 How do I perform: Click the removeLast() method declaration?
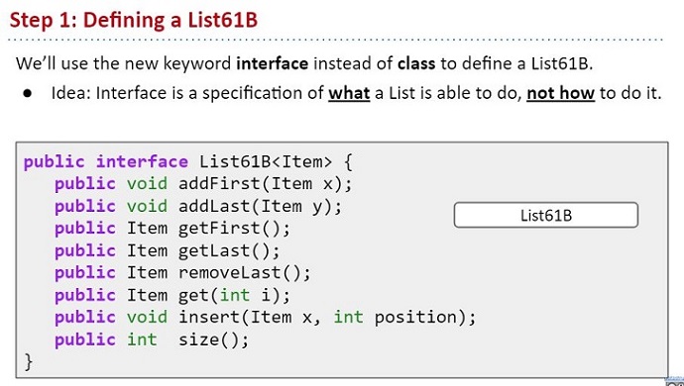(182, 273)
